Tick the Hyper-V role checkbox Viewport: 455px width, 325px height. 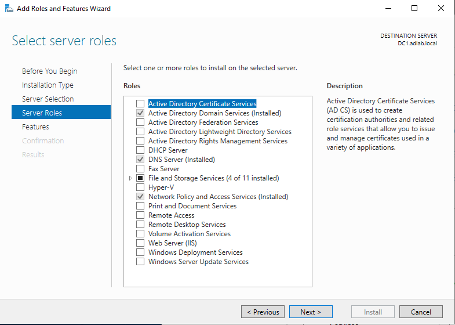coord(140,187)
